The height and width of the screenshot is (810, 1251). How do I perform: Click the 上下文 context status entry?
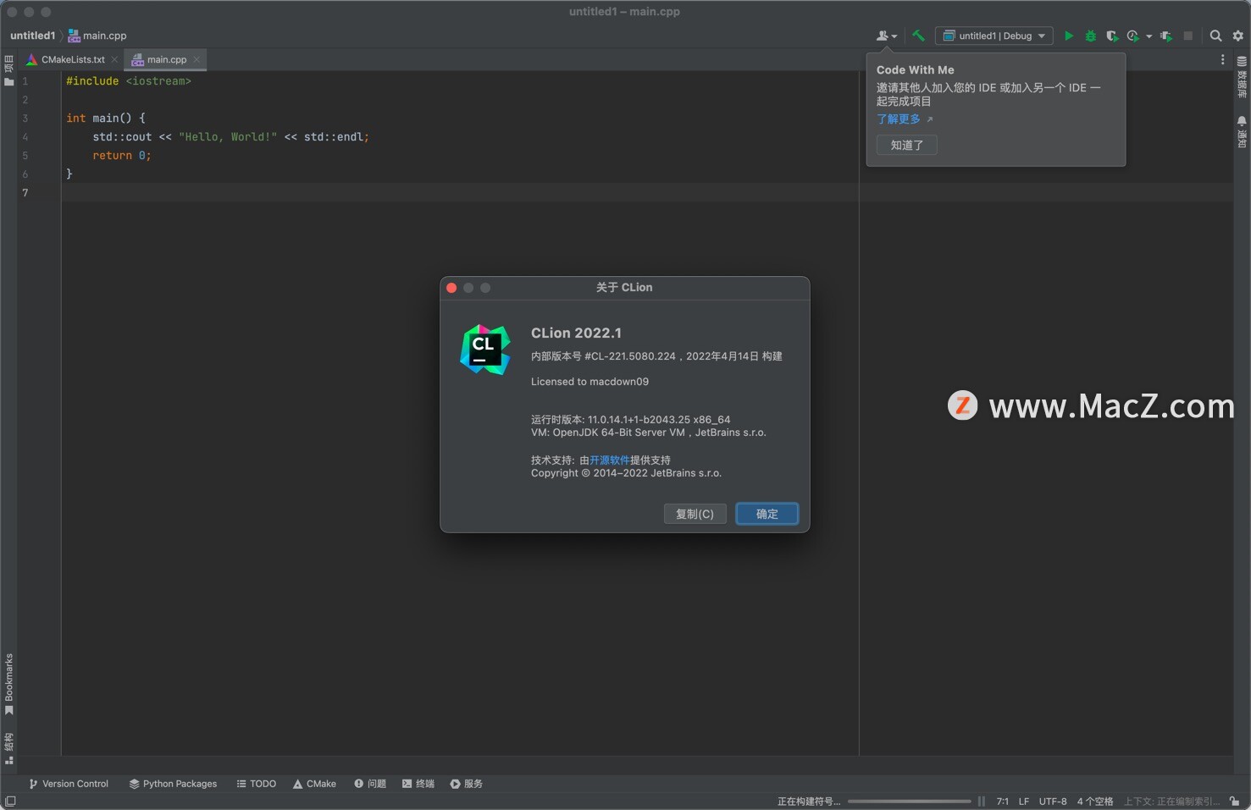[1171, 802]
